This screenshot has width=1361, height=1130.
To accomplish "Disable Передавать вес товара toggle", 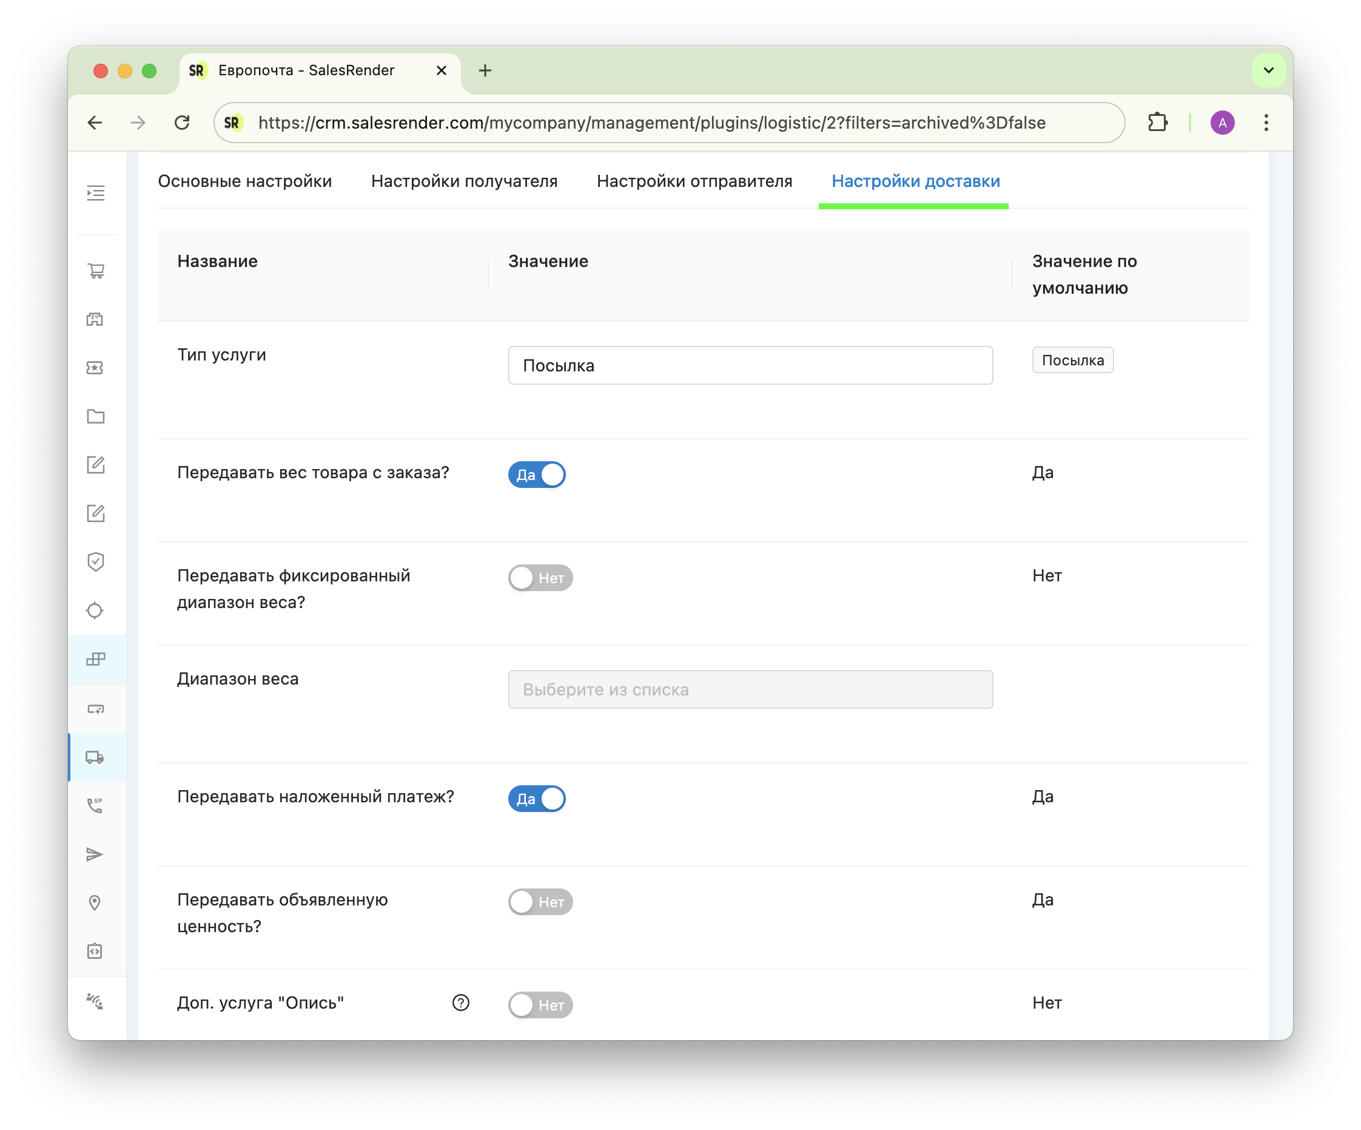I will pyautogui.click(x=537, y=475).
